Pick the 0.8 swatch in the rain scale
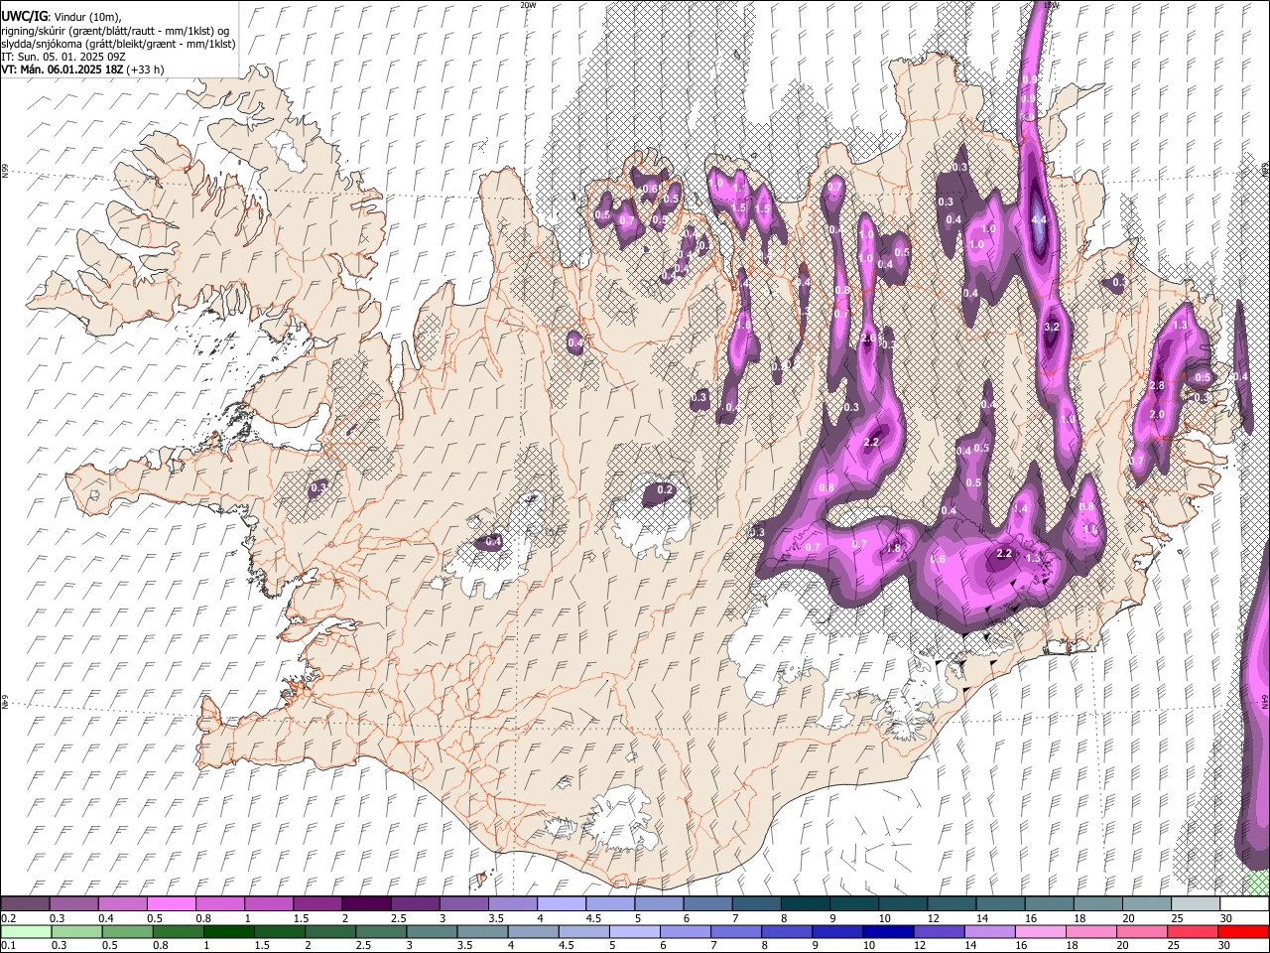This screenshot has height=953, width=1270. 178,931
